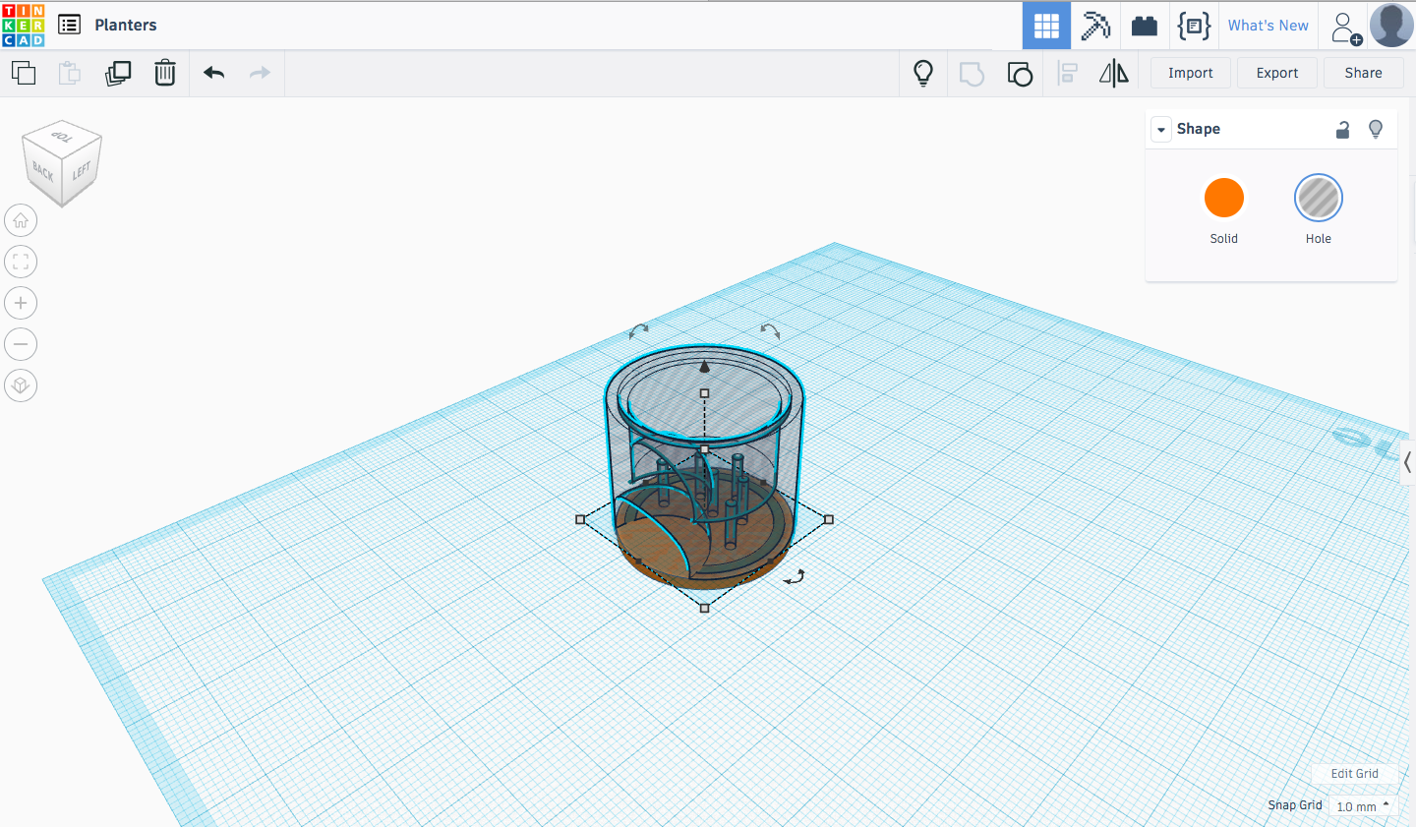The height and width of the screenshot is (827, 1416).
Task: Click the Export button
Action: [1276, 73]
